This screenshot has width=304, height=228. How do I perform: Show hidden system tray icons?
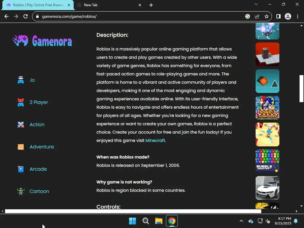(241, 221)
